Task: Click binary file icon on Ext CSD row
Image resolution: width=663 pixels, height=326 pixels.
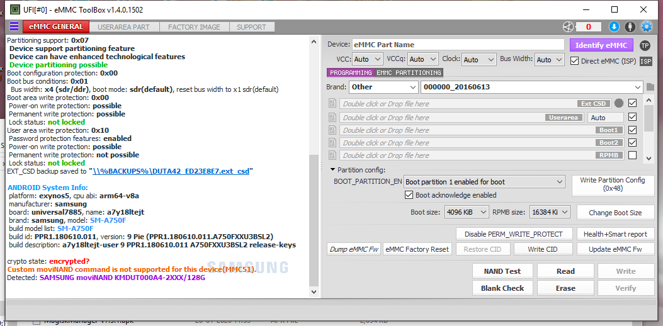Action: (x=333, y=104)
